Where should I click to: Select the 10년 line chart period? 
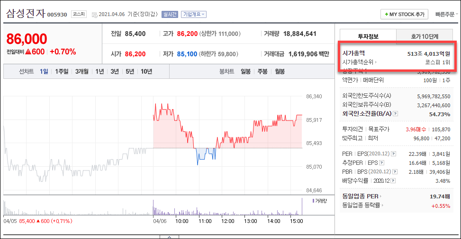coord(146,71)
